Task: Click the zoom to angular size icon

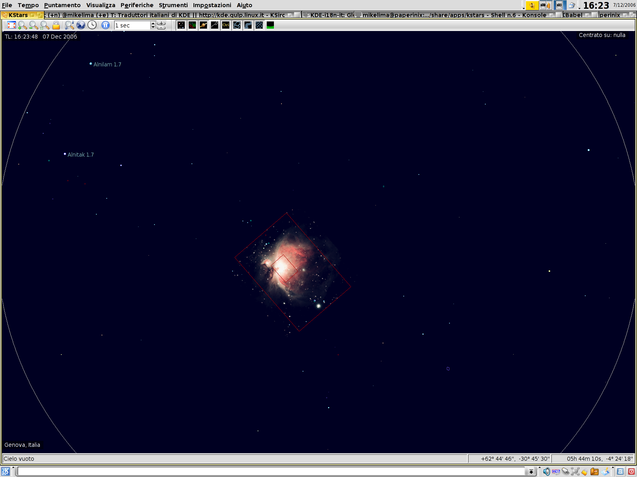Action: click(x=45, y=25)
